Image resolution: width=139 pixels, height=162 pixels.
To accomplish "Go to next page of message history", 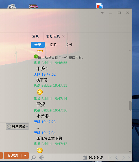I will [x=123, y=158].
